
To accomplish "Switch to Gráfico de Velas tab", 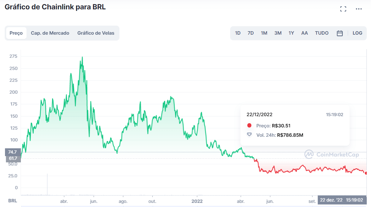I will [96, 33].
